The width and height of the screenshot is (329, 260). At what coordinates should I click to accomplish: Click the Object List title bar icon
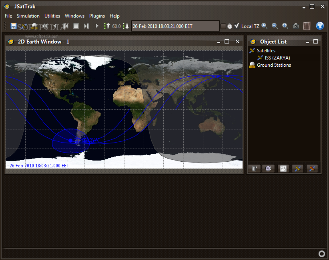pos(253,42)
